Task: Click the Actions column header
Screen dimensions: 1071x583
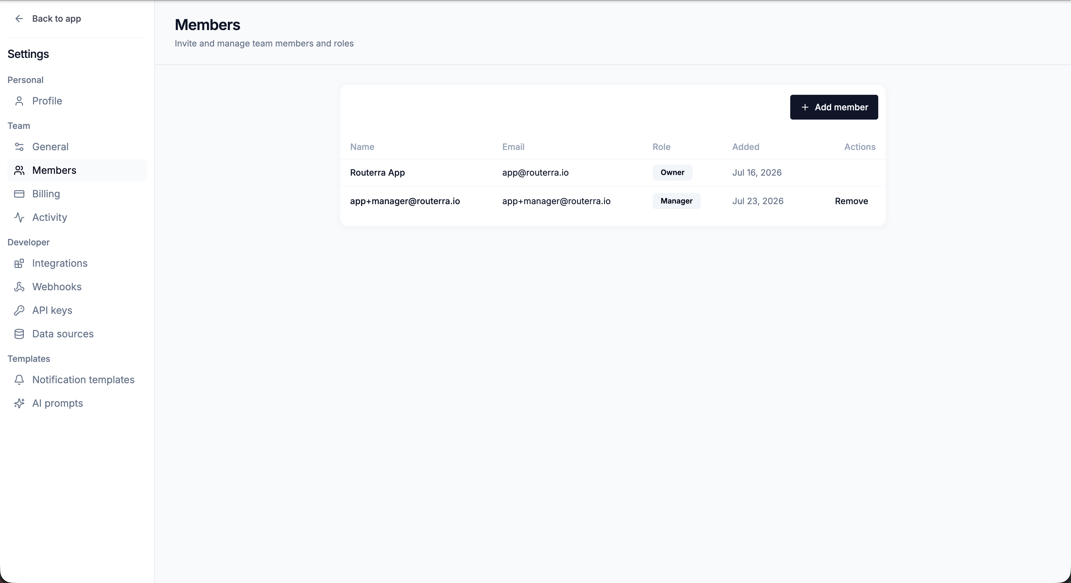Action: pyautogui.click(x=860, y=147)
